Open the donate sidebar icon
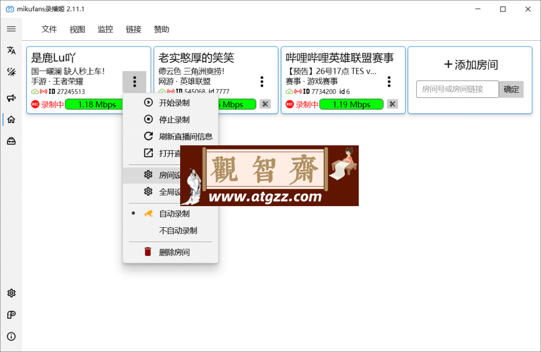The image size is (541, 352). 11,314
